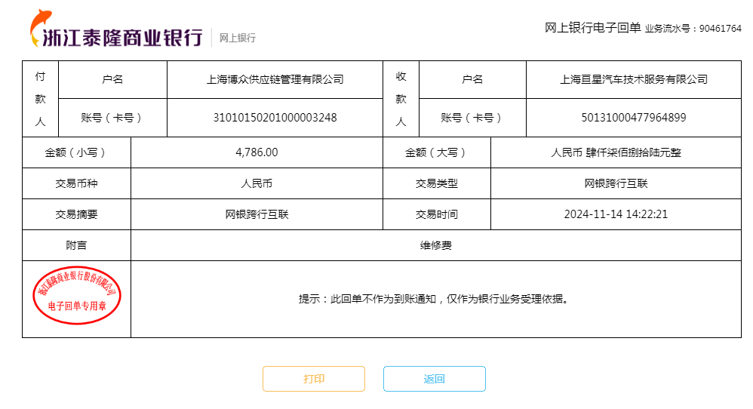This screenshot has height=409, width=753.
Task: Click the 交易类型 value 网银跨行互联
Action: [616, 183]
